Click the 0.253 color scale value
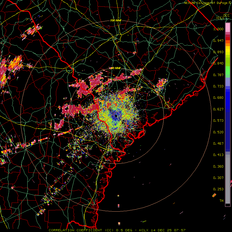 click(218, 189)
